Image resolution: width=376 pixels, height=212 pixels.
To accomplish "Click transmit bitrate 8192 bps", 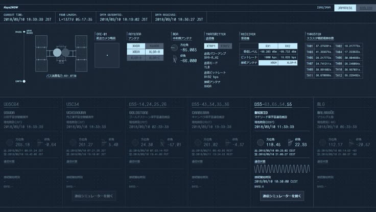I will pyautogui.click(x=212, y=77).
